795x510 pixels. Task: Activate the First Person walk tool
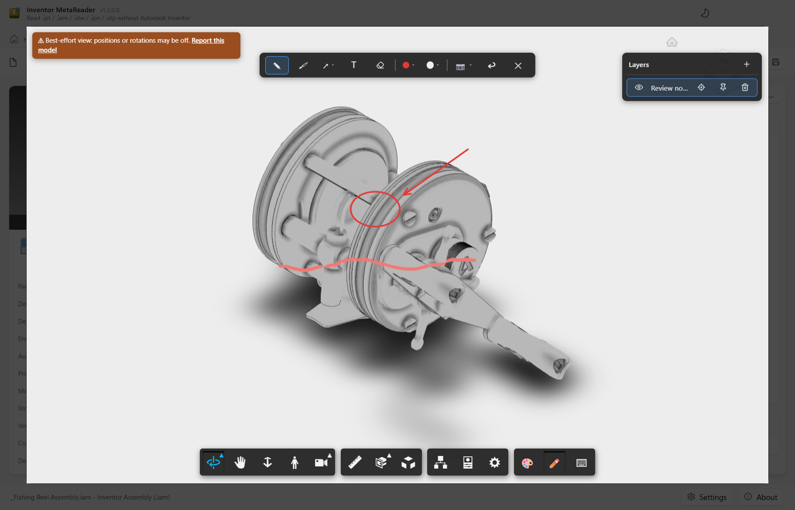pos(295,462)
